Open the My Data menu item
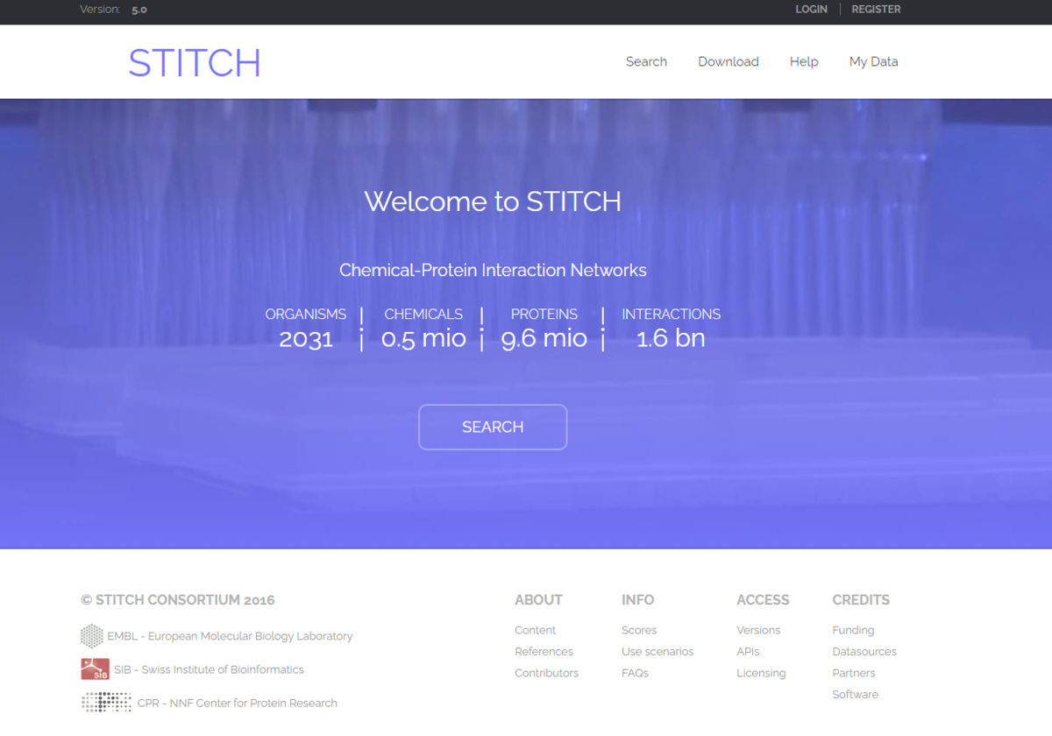This screenshot has width=1052, height=736. [874, 61]
